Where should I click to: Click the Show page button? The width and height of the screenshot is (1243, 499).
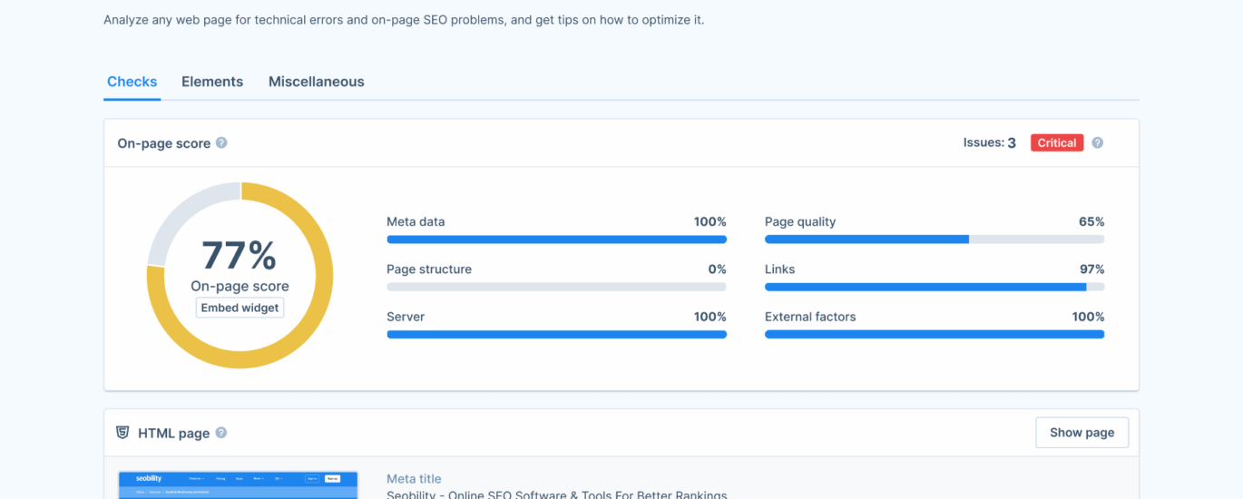click(x=1082, y=433)
